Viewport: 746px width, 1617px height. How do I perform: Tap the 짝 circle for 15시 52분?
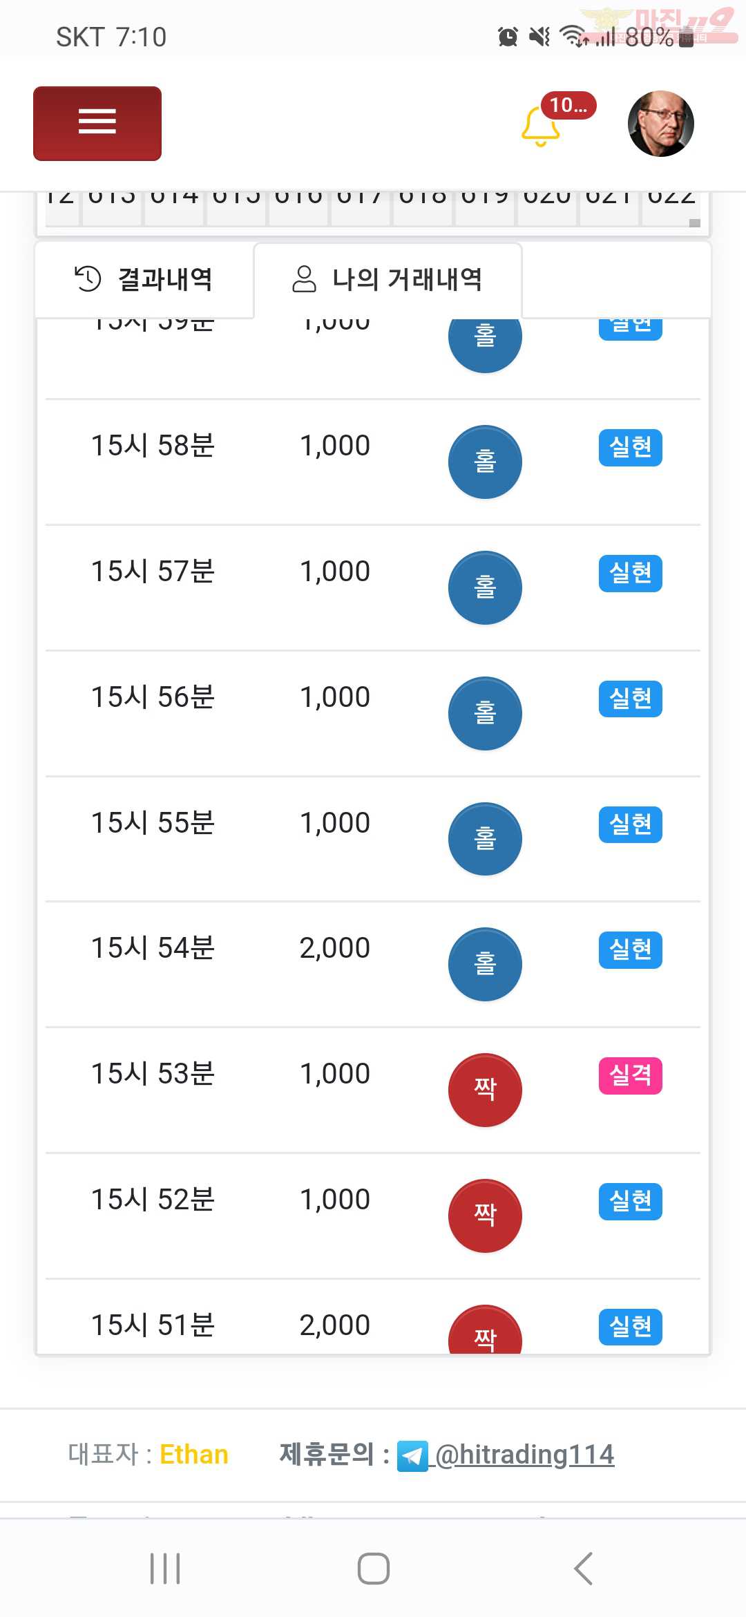point(485,1216)
